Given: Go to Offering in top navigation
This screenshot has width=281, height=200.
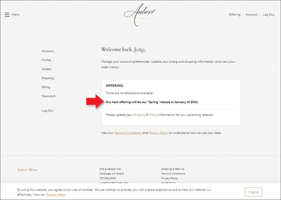Looking at the screenshot, I should [234, 14].
